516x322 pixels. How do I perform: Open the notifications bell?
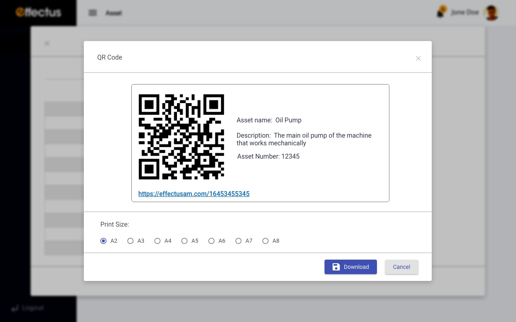tap(441, 12)
